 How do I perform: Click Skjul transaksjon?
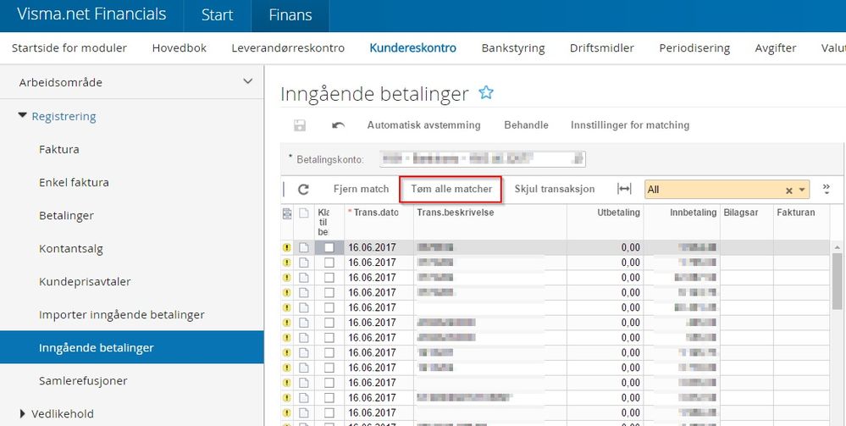(555, 189)
